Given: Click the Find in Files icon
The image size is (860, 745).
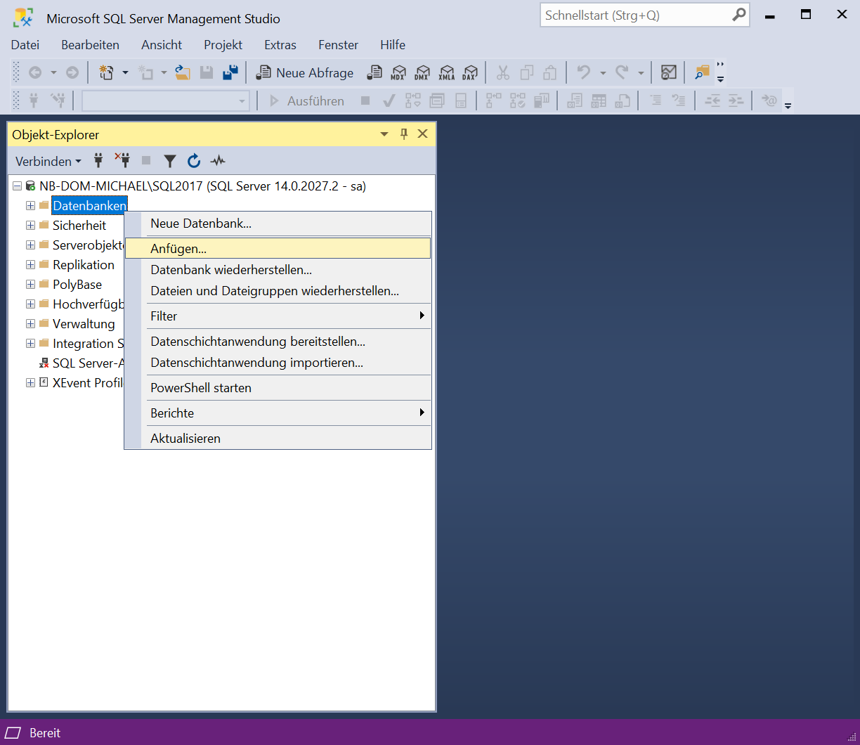Looking at the screenshot, I should 702,72.
